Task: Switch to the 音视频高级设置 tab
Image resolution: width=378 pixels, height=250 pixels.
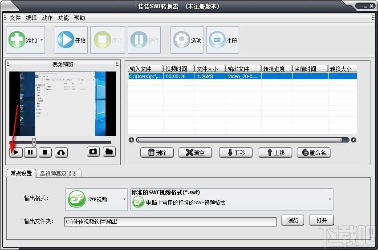Action: (59, 174)
